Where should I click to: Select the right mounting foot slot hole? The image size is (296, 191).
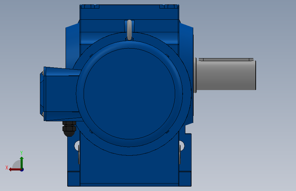pos(182,146)
